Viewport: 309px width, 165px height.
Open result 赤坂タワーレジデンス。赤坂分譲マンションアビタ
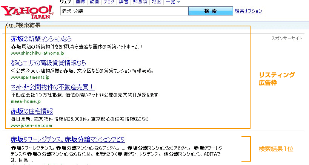point(68,139)
